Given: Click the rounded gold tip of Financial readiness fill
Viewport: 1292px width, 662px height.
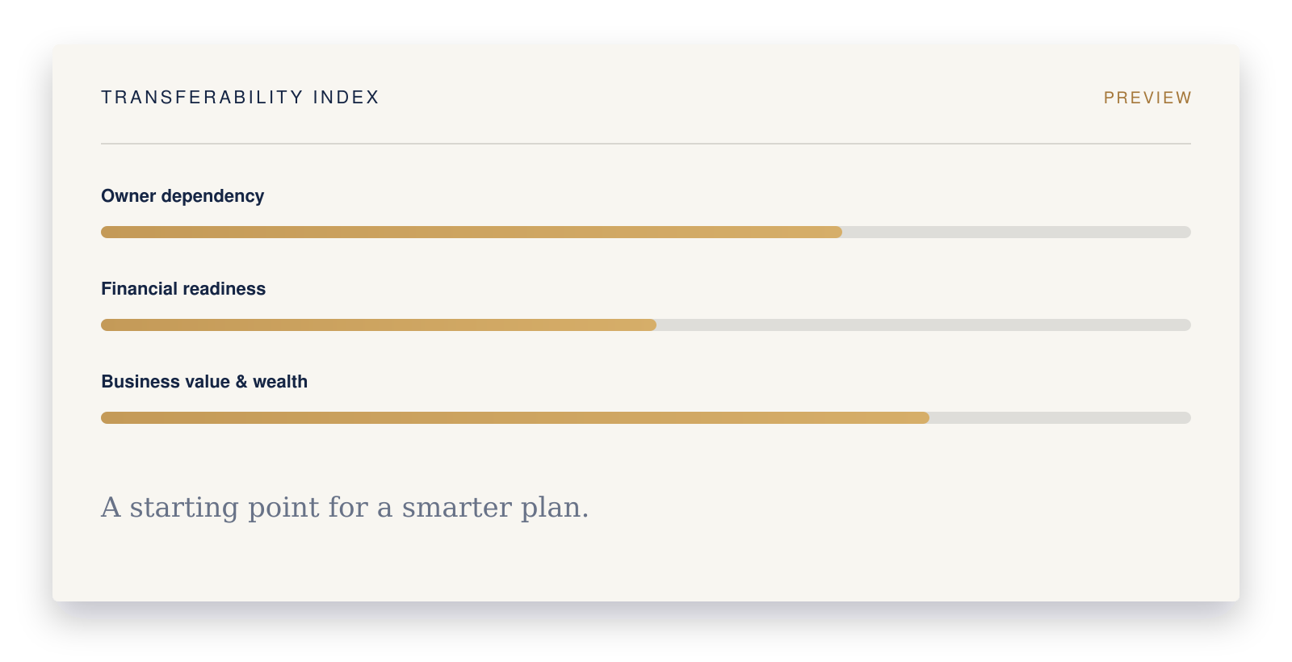Looking at the screenshot, I should [x=652, y=325].
